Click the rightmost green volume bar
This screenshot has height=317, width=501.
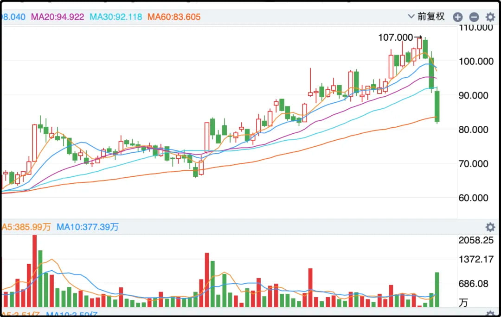pyautogui.click(x=437, y=289)
